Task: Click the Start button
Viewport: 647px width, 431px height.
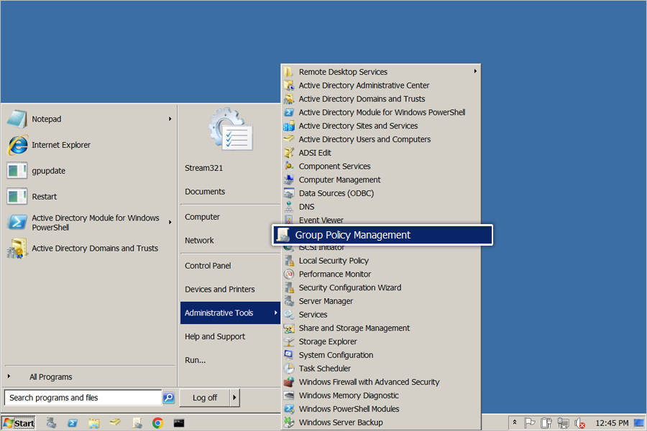Action: tap(19, 423)
